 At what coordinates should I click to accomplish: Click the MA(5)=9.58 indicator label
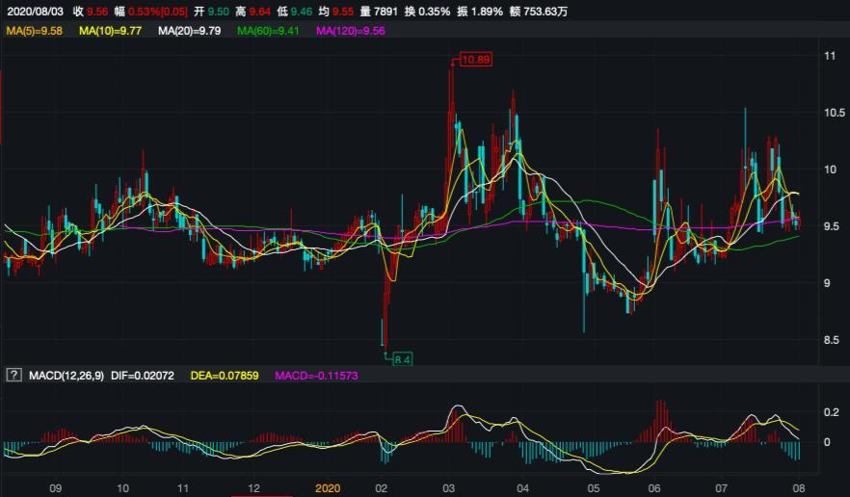click(35, 32)
